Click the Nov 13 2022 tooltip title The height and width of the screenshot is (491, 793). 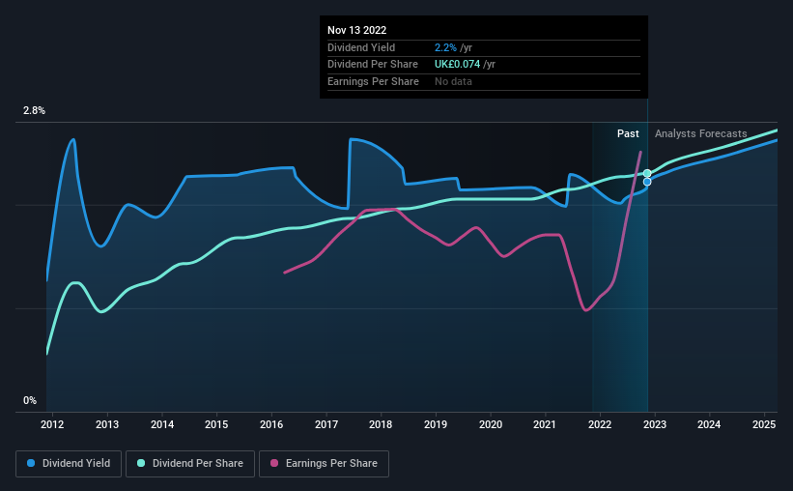[356, 30]
